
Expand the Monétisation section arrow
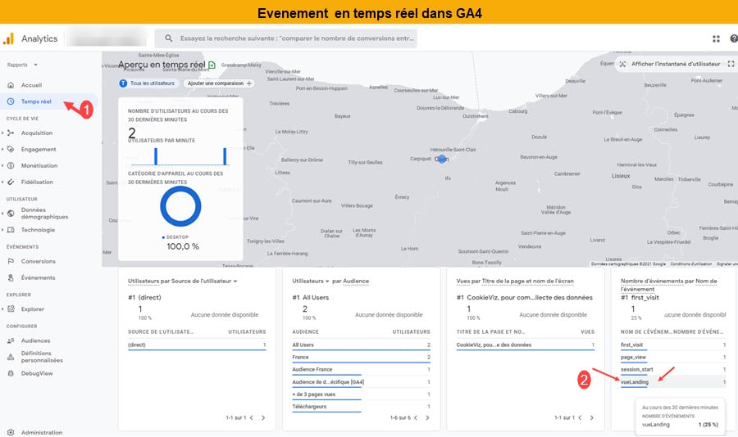[2, 165]
